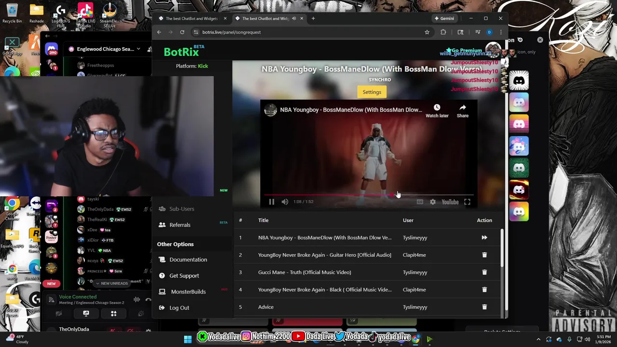View site information icon in address bar
This screenshot has width=617, height=347.
point(196,32)
